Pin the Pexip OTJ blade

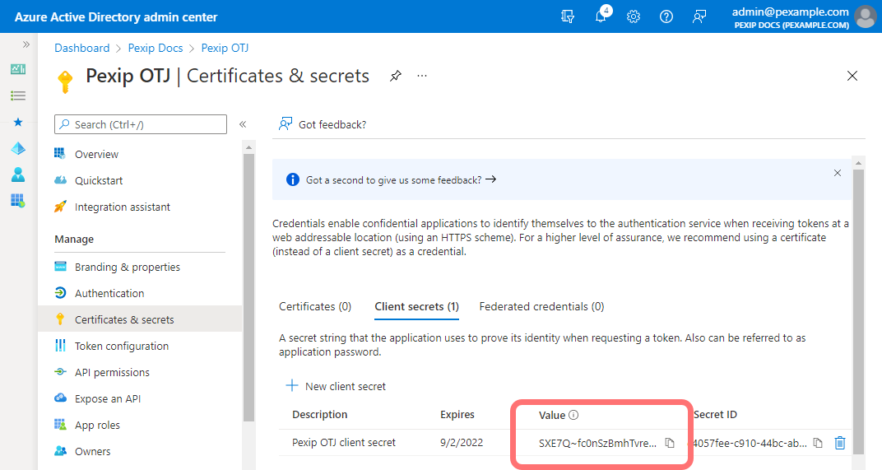coord(396,76)
